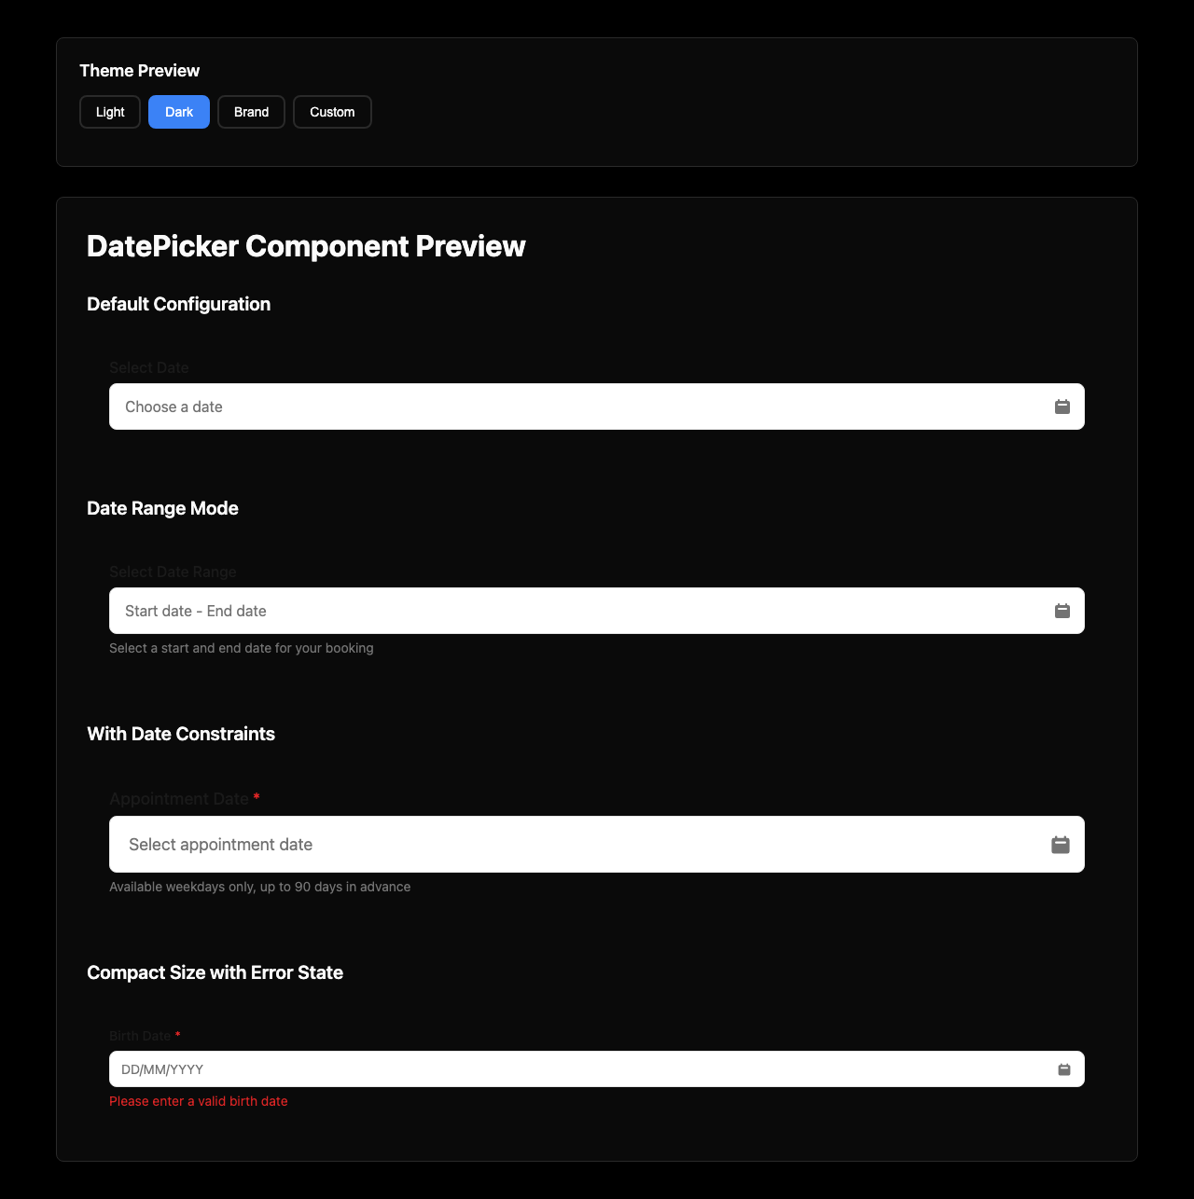
Task: Switch theme to Light
Action: point(109,111)
